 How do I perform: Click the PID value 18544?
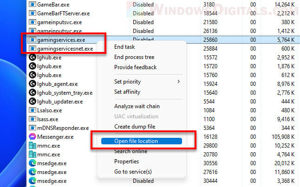click(210, 13)
